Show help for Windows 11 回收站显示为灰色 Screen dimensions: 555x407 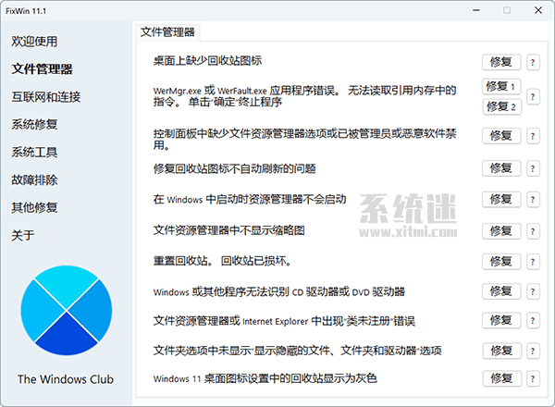click(533, 378)
